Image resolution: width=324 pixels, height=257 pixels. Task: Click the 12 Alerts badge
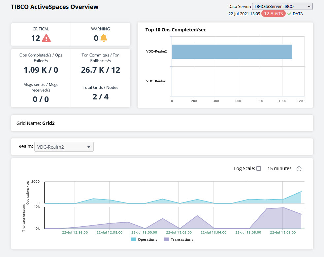click(x=273, y=14)
